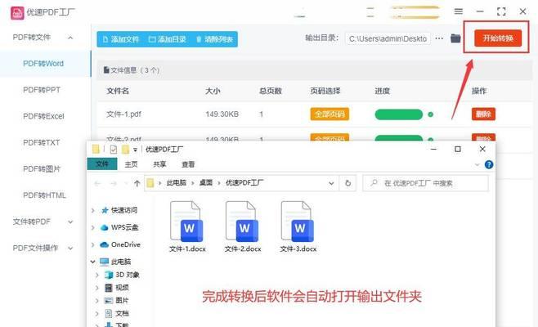Click the three-dot browse button for output path

point(439,38)
